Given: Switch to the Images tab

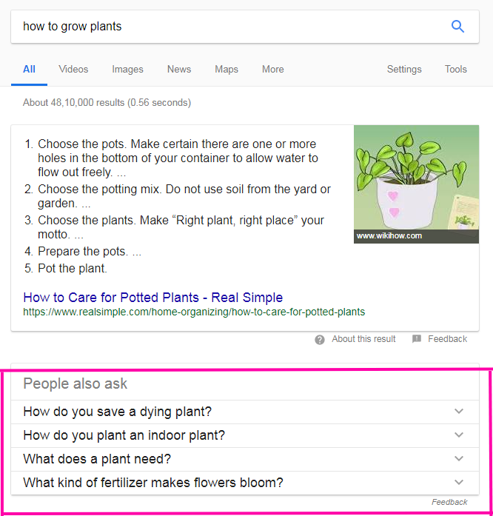Looking at the screenshot, I should click(x=128, y=69).
